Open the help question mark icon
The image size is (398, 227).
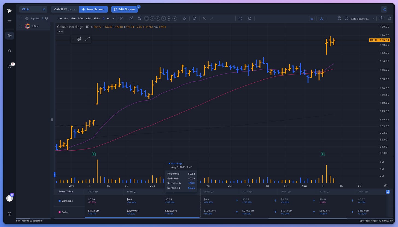point(9,214)
